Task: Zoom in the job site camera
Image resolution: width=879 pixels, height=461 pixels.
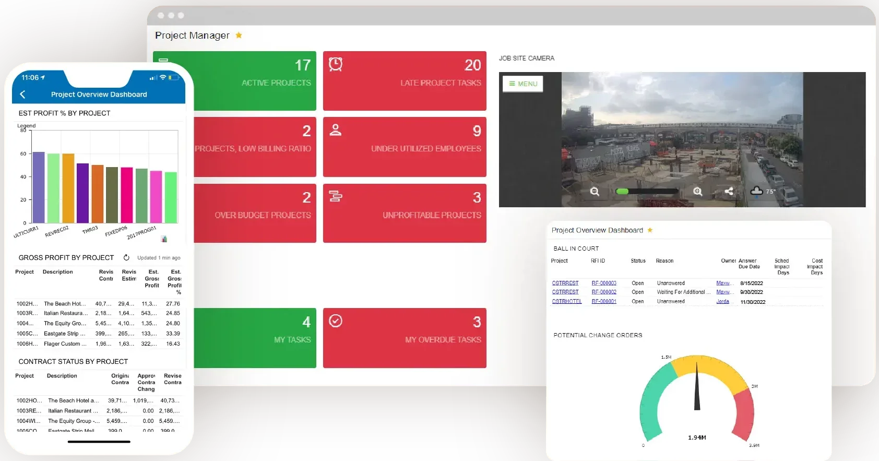Action: point(698,192)
